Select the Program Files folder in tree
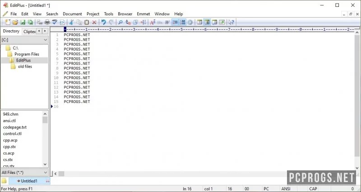Viewport: 361px width, 192px height. (x=27, y=54)
